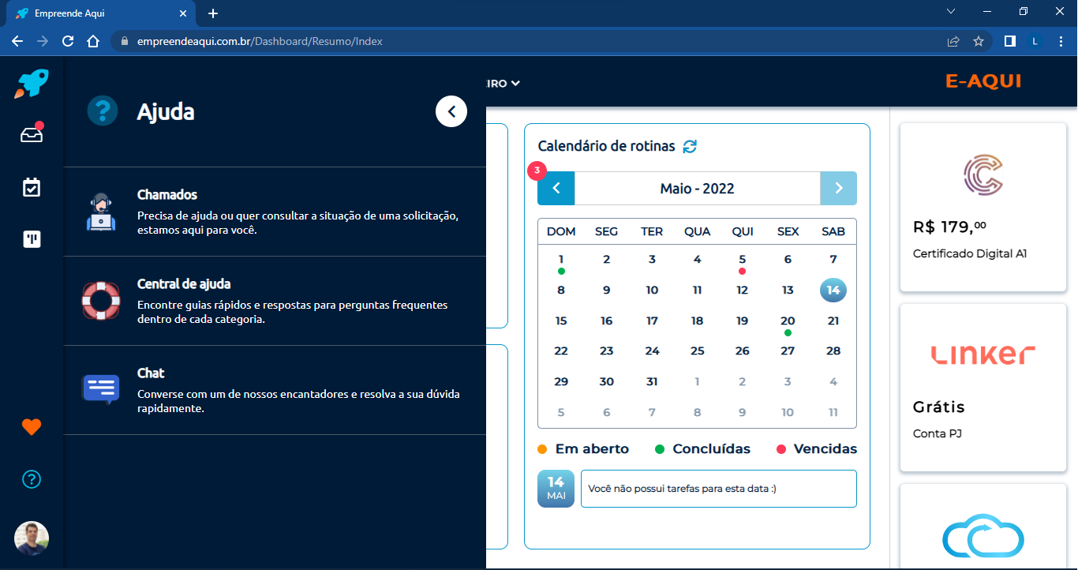The image size is (1078, 570).
Task: Open the Trello-style board icon in sidebar
Action: click(x=32, y=239)
